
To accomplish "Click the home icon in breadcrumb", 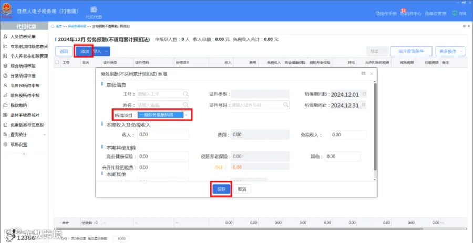I will click(x=53, y=26).
